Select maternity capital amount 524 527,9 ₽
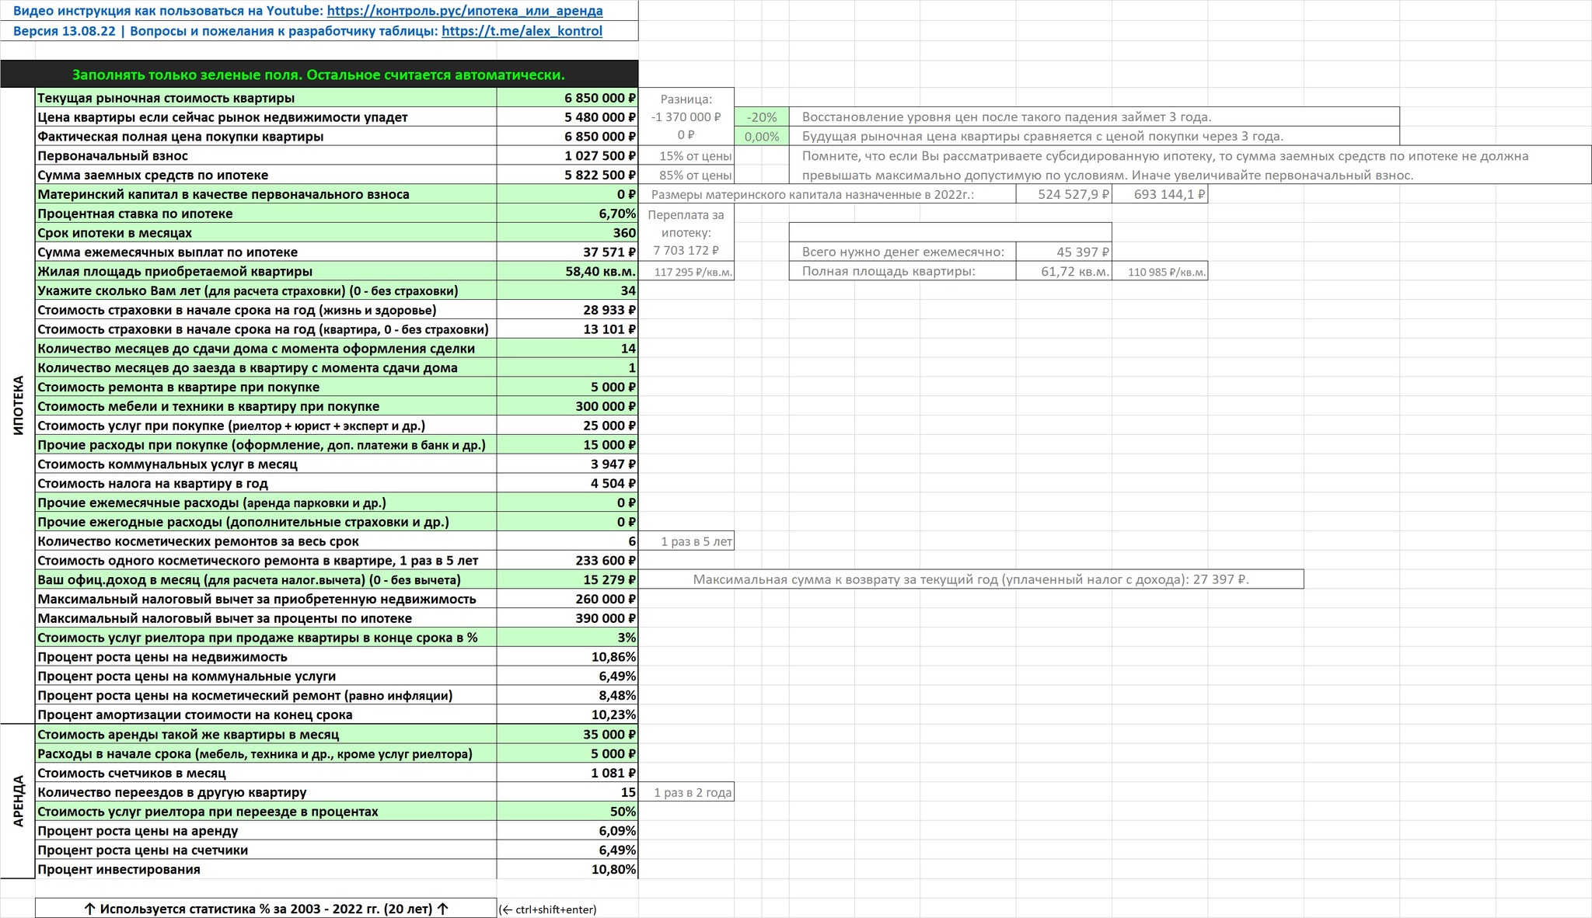 (x=1063, y=194)
